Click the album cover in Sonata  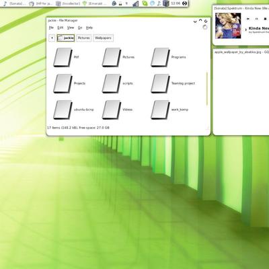pos(228,26)
